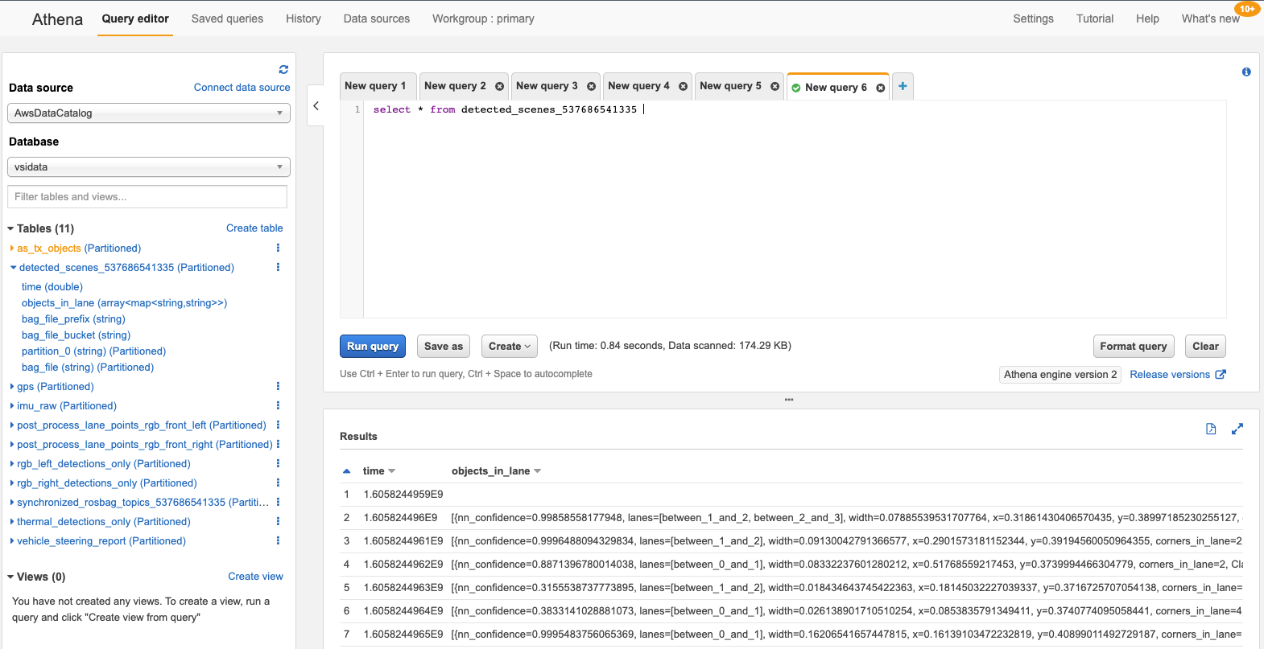The height and width of the screenshot is (649, 1264).
Task: Expand the as_tx_objects table
Action: [x=12, y=249]
